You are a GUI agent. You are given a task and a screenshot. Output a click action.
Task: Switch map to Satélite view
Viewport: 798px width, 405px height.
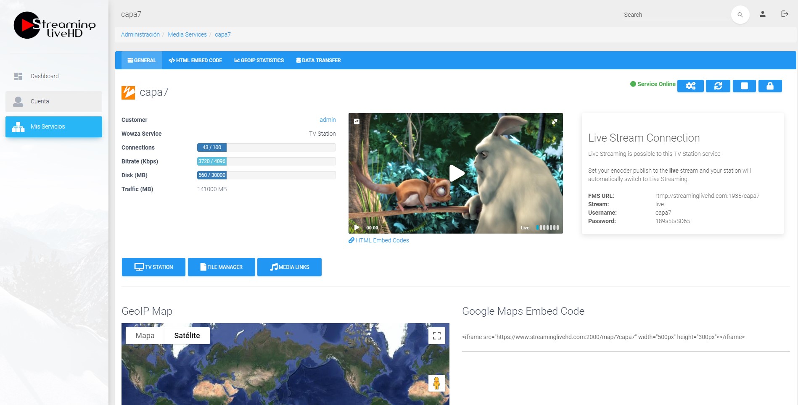(x=187, y=336)
